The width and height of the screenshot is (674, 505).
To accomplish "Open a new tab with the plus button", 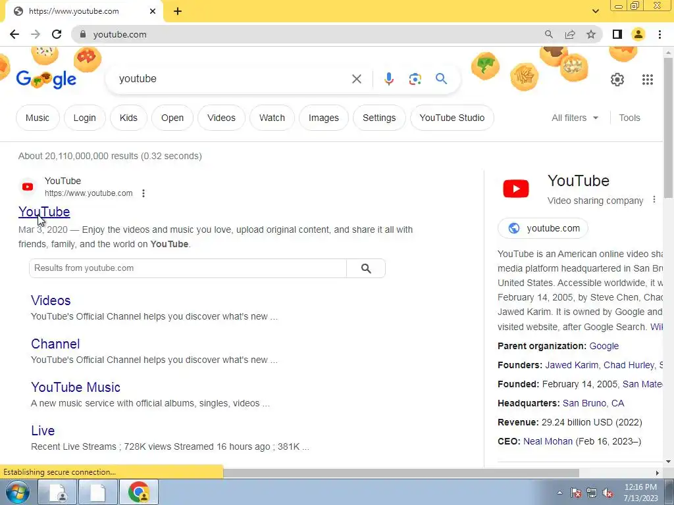I will coord(178,11).
